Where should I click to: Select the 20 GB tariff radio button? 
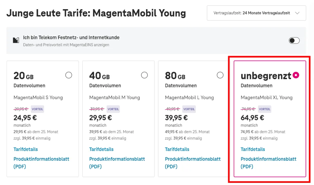tap(69, 75)
